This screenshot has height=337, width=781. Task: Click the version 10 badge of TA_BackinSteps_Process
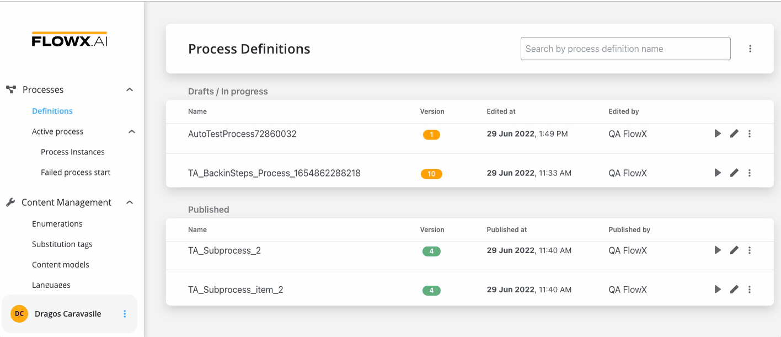(431, 174)
